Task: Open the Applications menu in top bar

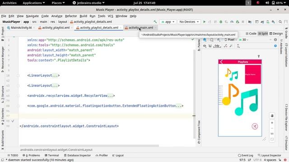Action: click(x=34, y=3)
